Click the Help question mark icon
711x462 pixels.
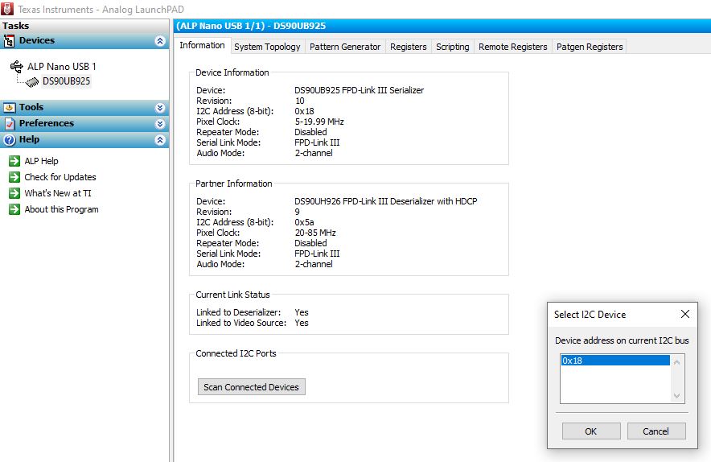[x=9, y=140]
